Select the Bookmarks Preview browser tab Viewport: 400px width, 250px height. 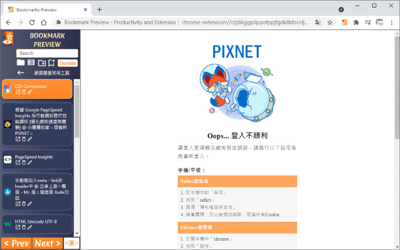coord(47,10)
